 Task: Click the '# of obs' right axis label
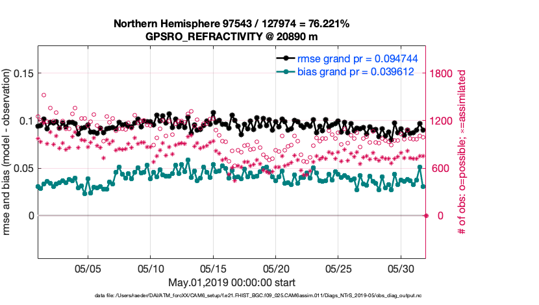[463, 152]
